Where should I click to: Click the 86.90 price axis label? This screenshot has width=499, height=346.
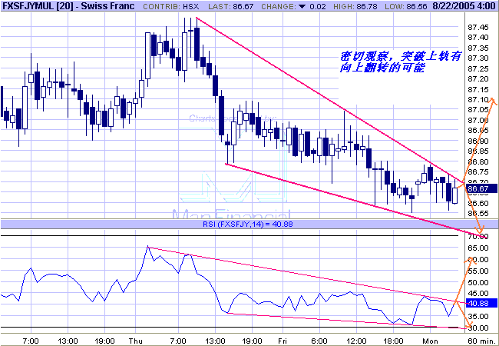coord(478,141)
